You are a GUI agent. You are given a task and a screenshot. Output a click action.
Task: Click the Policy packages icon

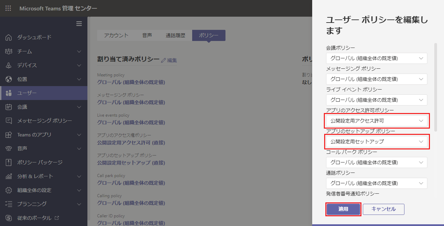pos(9,162)
